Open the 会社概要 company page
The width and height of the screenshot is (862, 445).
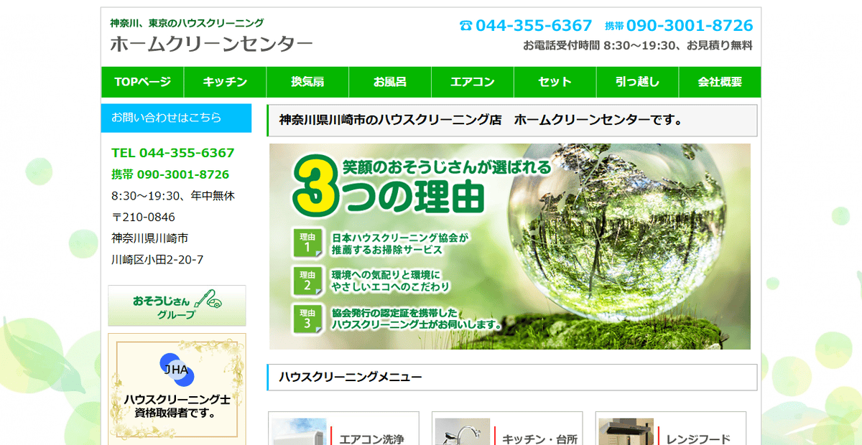coord(720,82)
